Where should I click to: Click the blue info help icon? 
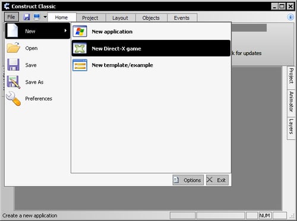click(x=290, y=17)
